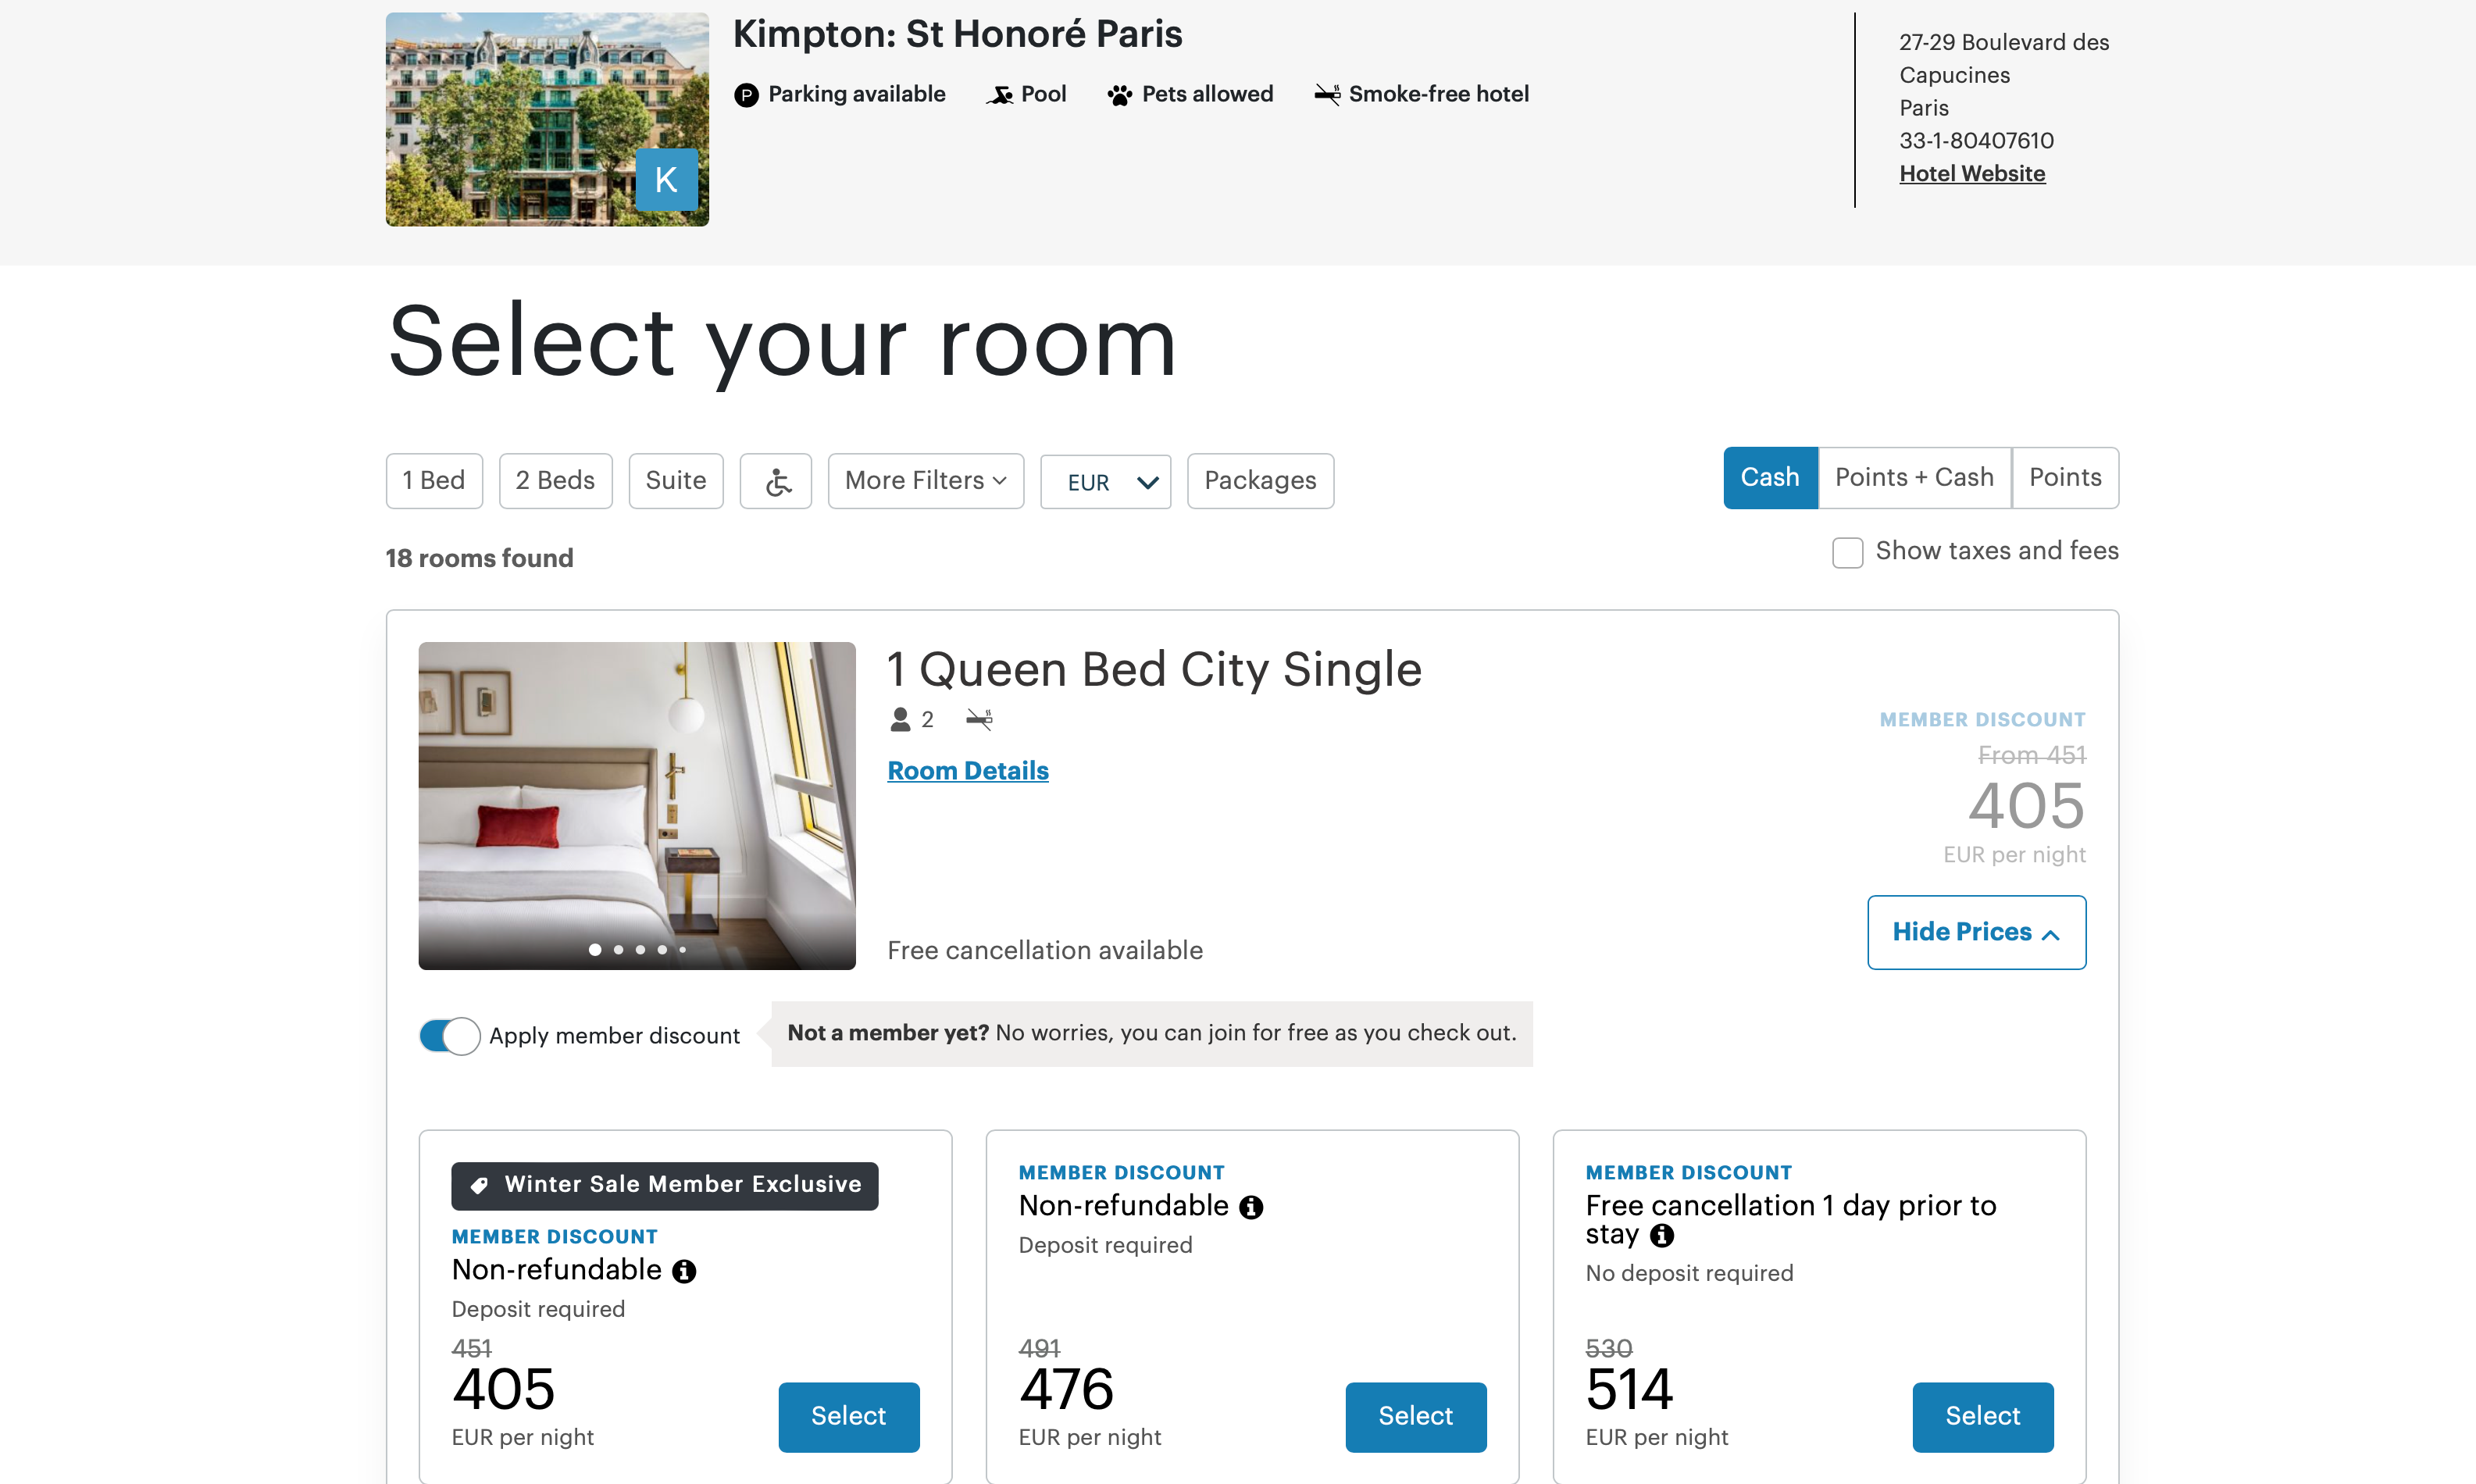
Task: Click the smoke-free hotel icon
Action: [x=1327, y=94]
